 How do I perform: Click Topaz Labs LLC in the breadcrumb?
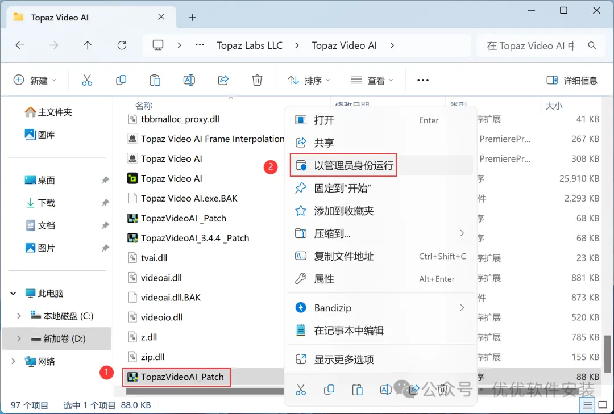(x=250, y=45)
